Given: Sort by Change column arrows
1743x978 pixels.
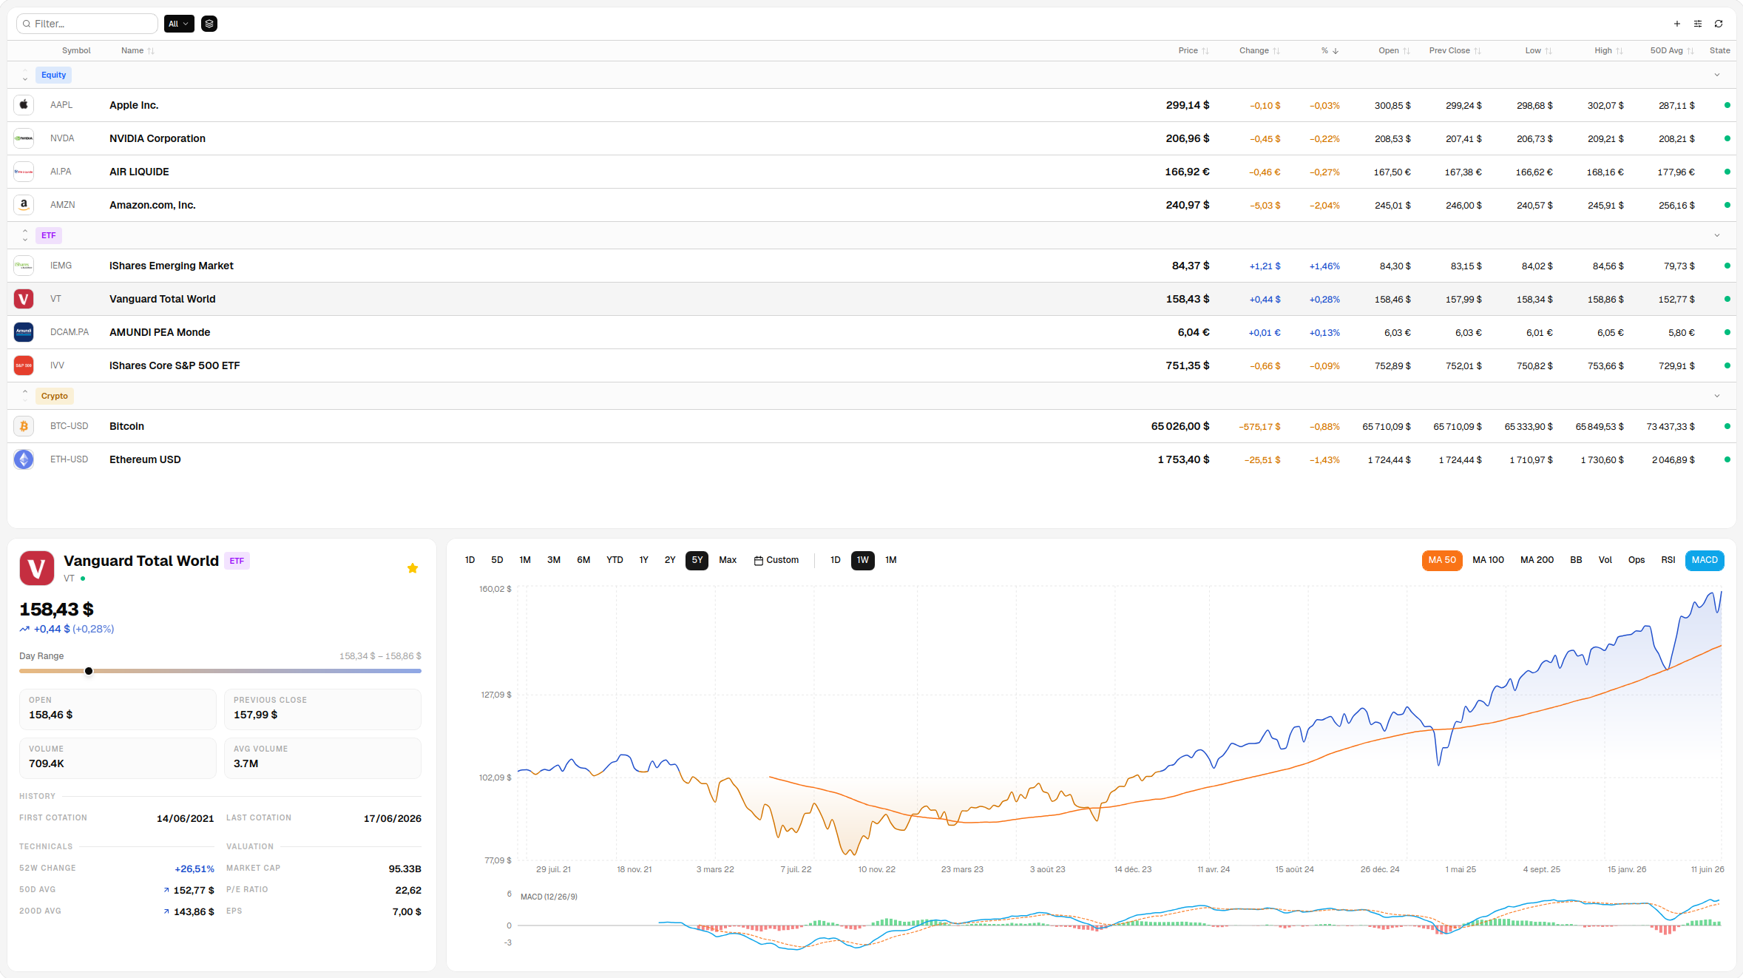Looking at the screenshot, I should pyautogui.click(x=1276, y=51).
